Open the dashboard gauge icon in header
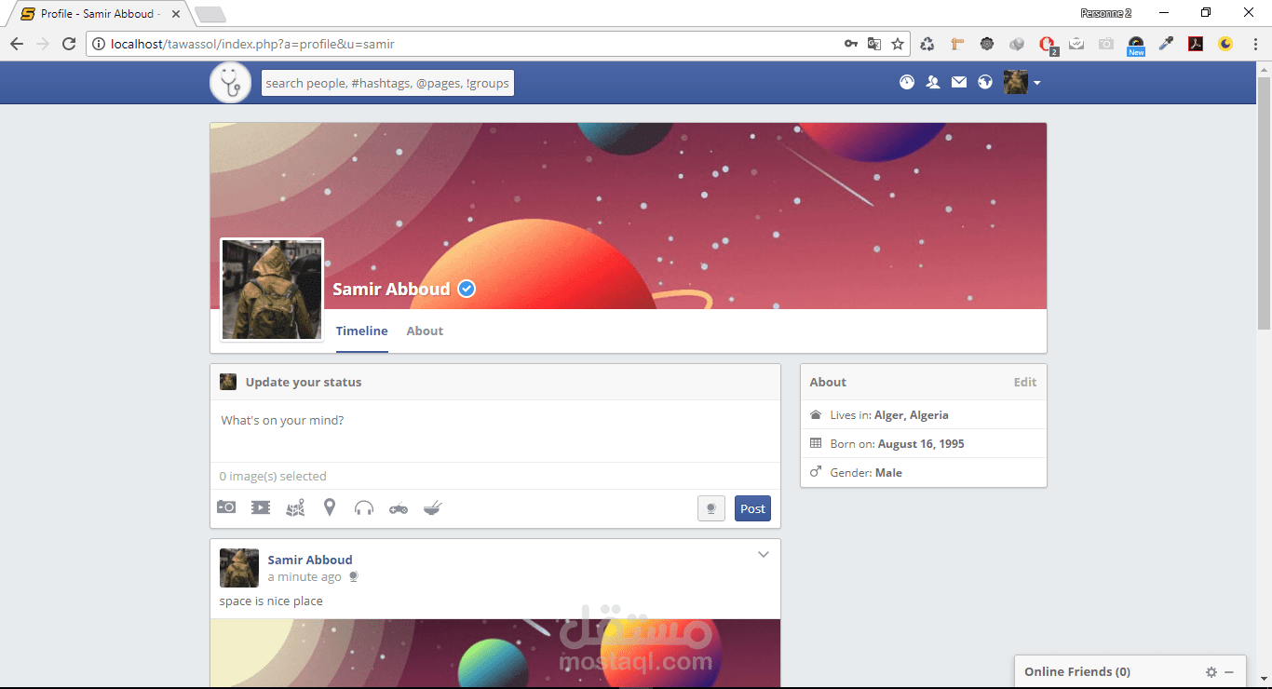The width and height of the screenshot is (1272, 689). pyautogui.click(x=907, y=82)
